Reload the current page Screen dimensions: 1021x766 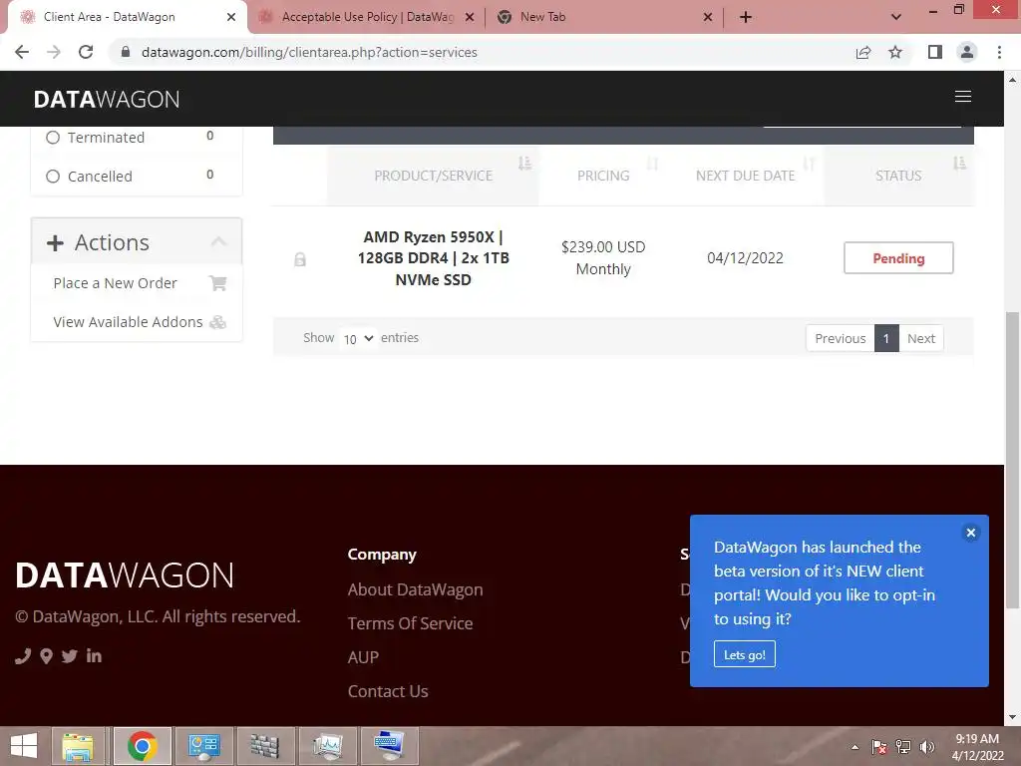[x=86, y=52]
